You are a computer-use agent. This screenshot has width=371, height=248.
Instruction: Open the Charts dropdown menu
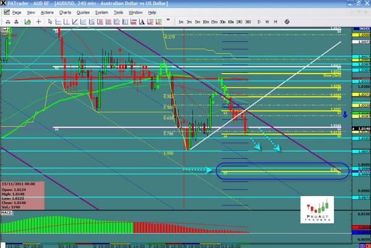point(64,12)
